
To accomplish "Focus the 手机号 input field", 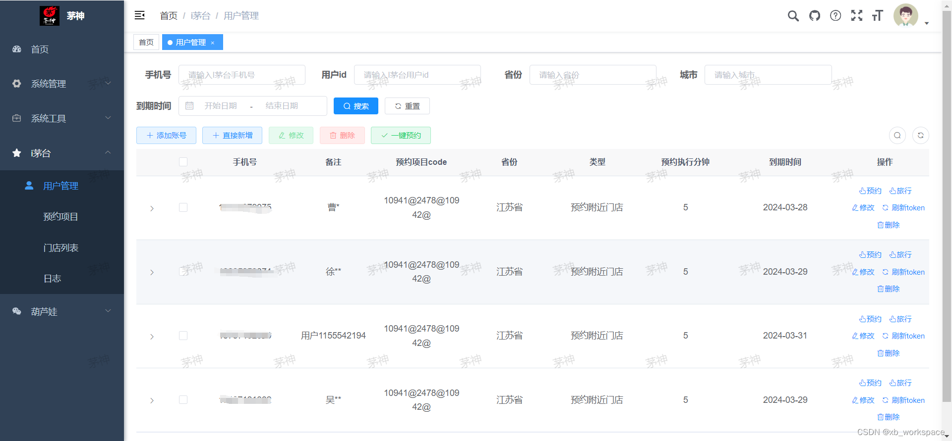I will click(242, 75).
